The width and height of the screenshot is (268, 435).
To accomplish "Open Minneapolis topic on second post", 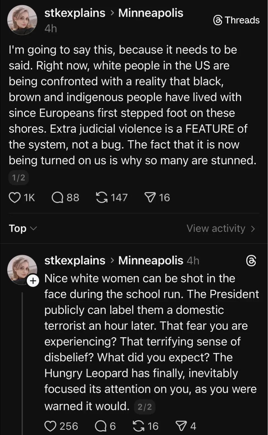I will pos(151,260).
